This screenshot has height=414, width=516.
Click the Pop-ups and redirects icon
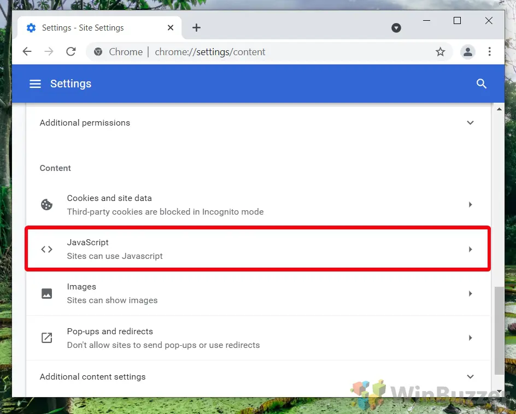47,338
